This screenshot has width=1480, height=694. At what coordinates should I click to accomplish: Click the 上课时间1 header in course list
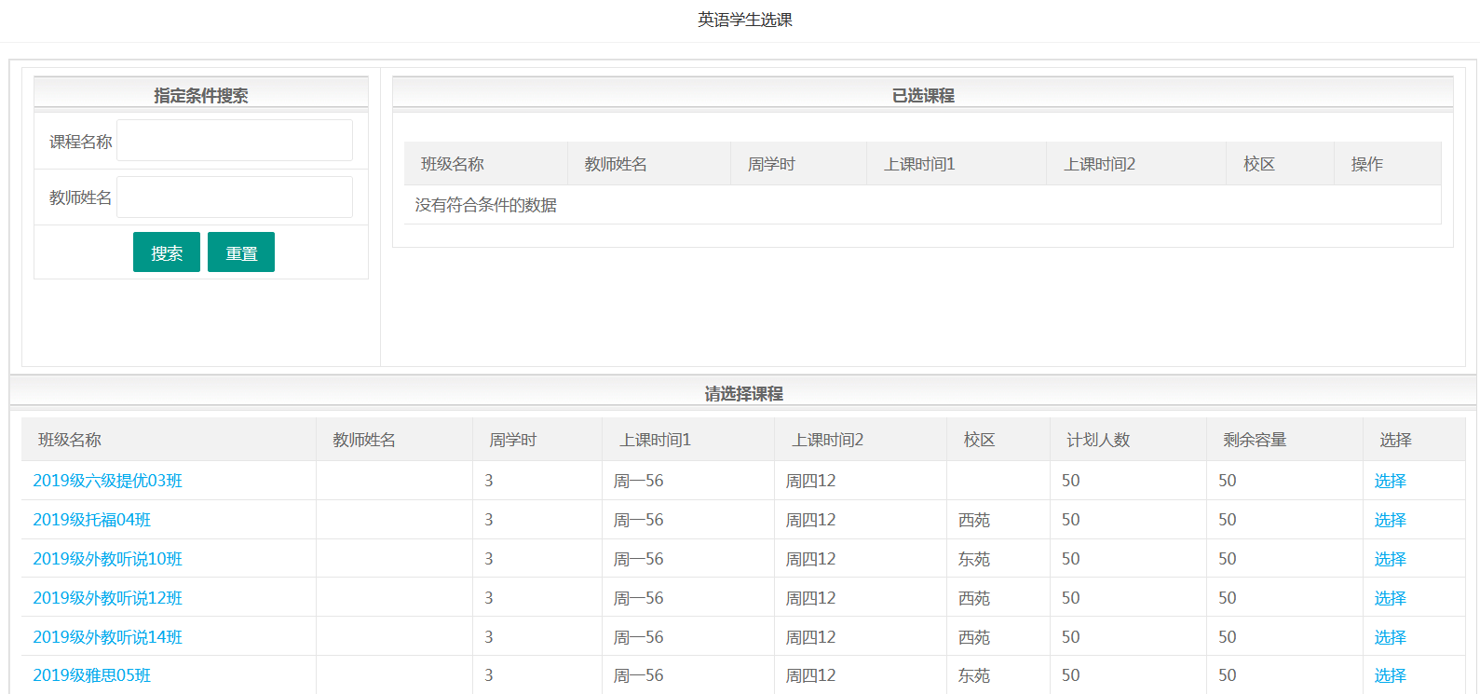pos(655,440)
